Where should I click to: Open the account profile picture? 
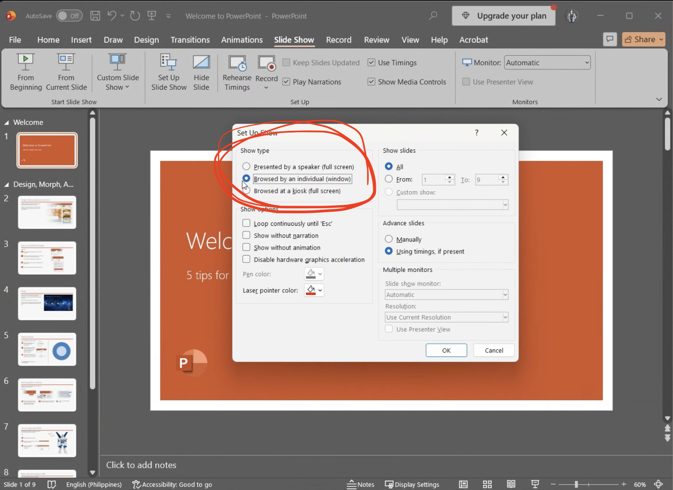click(572, 16)
